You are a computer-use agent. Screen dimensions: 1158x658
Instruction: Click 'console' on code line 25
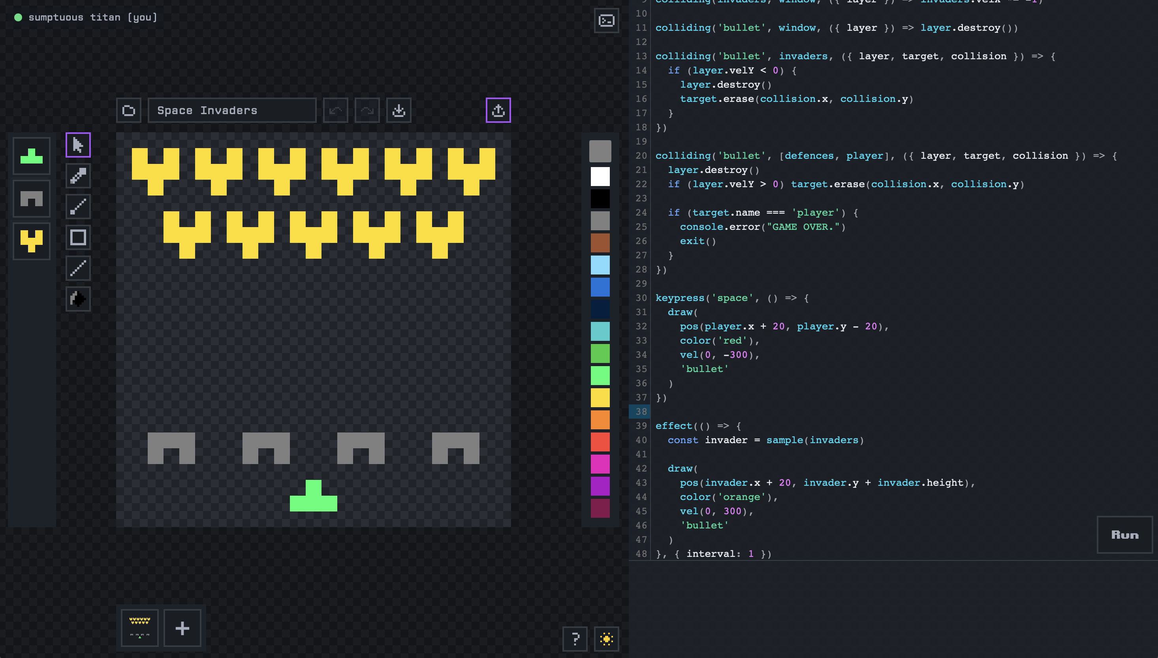point(701,227)
